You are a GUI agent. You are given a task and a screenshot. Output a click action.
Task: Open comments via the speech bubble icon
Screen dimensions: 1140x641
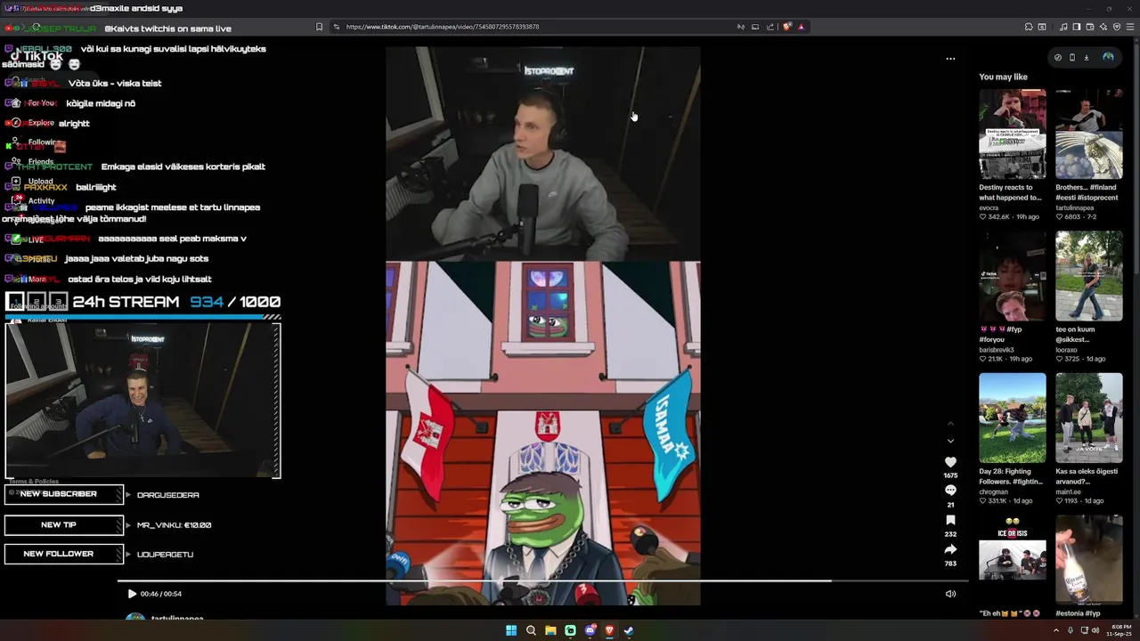[950, 491]
